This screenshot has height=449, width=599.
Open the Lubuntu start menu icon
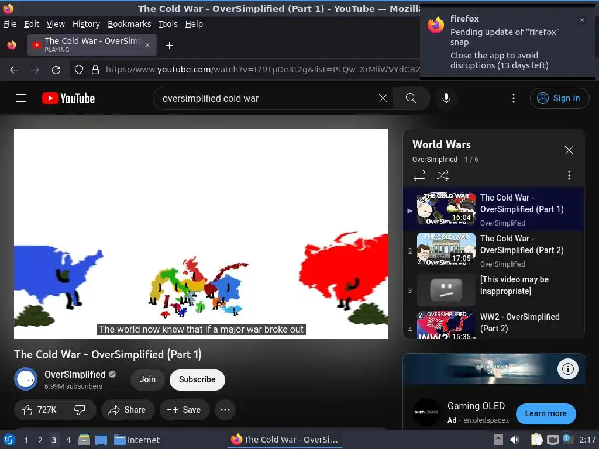coord(9,440)
